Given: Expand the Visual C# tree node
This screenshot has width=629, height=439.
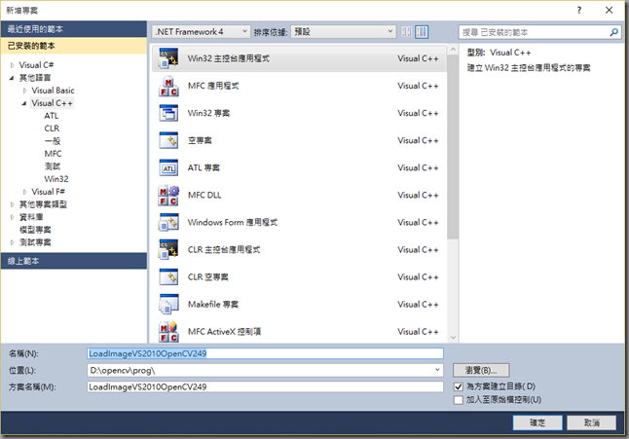Looking at the screenshot, I should click(12, 65).
